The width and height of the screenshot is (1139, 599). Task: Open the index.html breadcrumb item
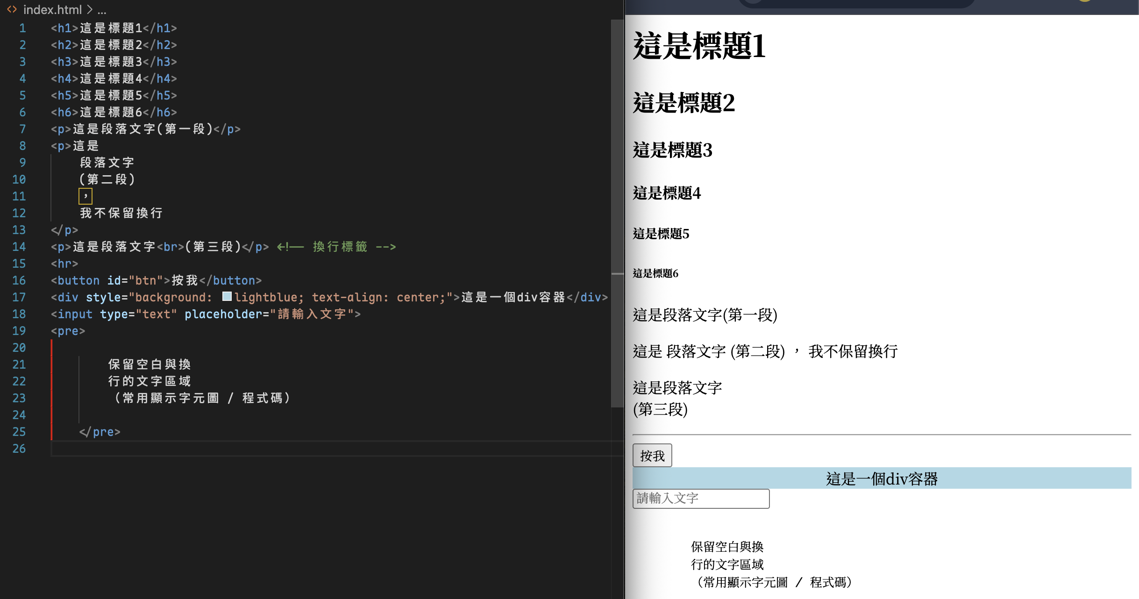click(52, 9)
